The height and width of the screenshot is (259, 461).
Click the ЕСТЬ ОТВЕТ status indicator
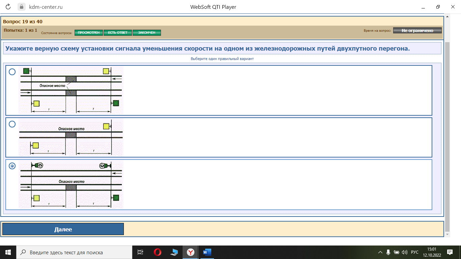118,33
